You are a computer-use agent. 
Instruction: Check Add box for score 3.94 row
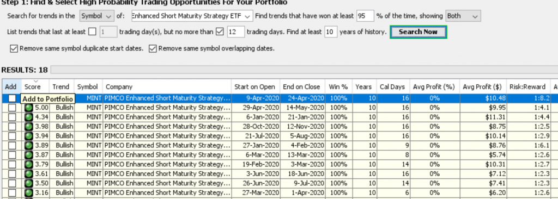click(x=12, y=136)
